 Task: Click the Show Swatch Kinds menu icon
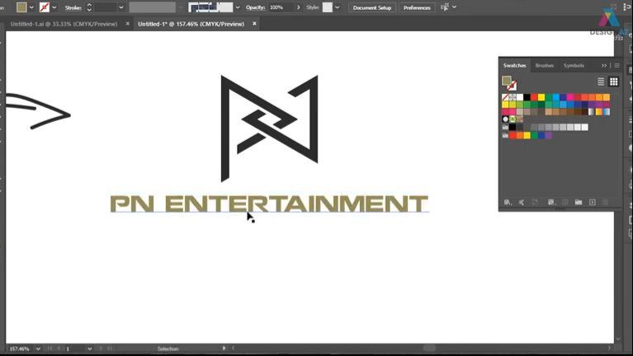[x=521, y=202]
